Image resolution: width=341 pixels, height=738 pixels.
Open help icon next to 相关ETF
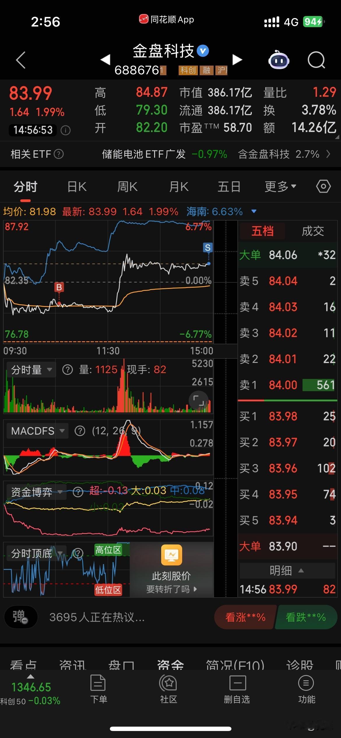point(59,154)
